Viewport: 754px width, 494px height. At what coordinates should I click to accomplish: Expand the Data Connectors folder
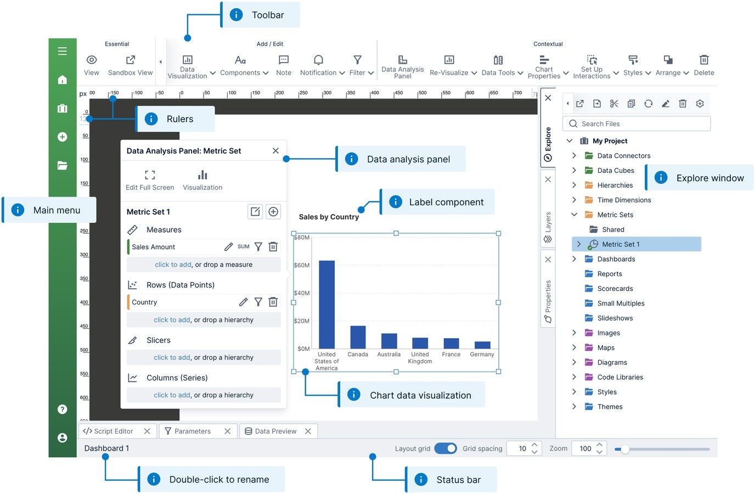click(x=574, y=155)
